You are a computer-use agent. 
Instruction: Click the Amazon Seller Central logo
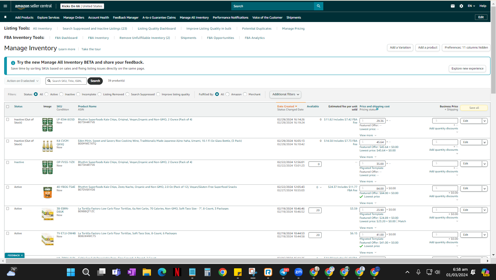pyautogui.click(x=33, y=6)
